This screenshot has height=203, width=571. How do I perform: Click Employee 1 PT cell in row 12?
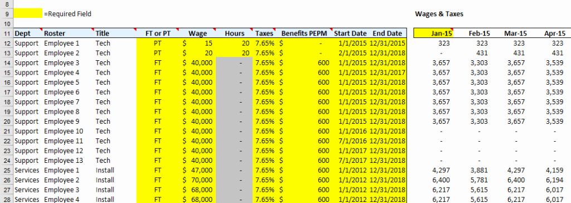(158, 43)
